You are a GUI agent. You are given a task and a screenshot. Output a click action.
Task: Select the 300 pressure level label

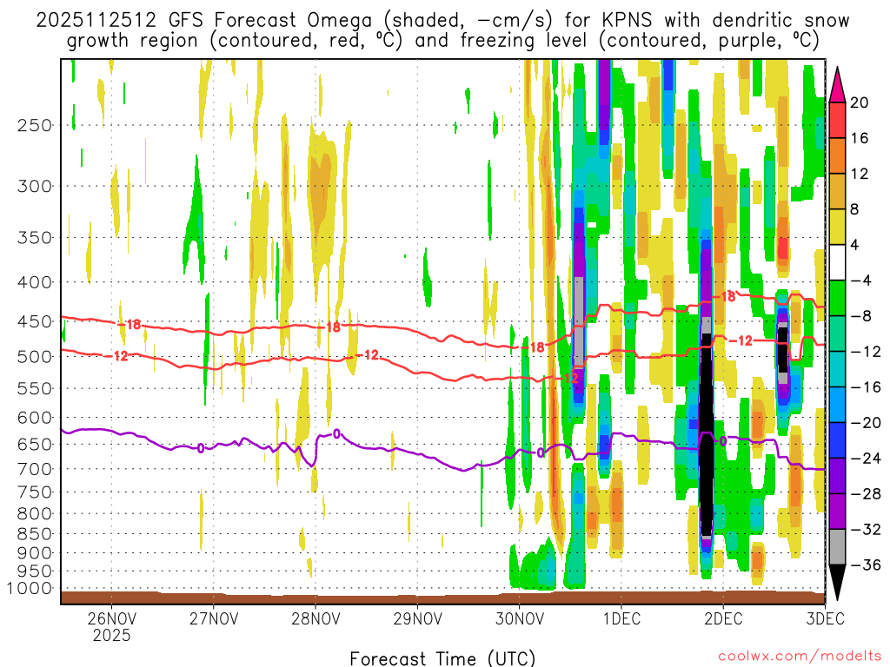(35, 186)
